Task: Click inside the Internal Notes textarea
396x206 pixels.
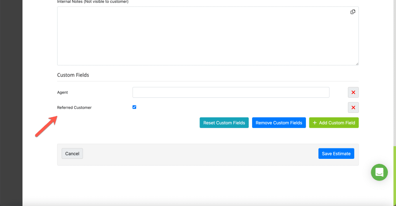Action: (x=208, y=36)
